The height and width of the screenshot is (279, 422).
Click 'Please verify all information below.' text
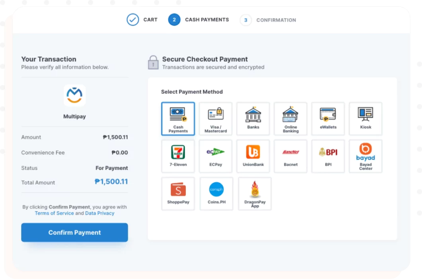65,67
